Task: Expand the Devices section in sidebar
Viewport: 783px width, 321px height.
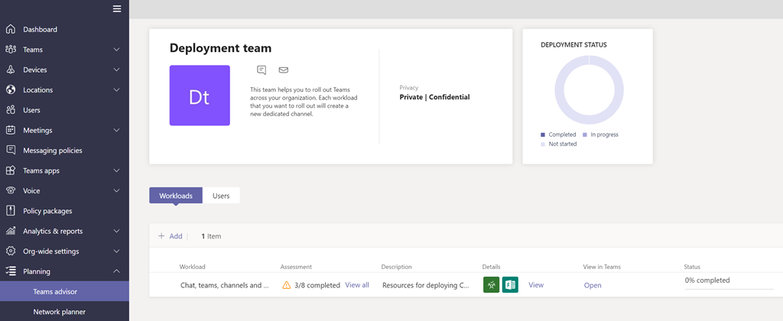Action: [116, 70]
